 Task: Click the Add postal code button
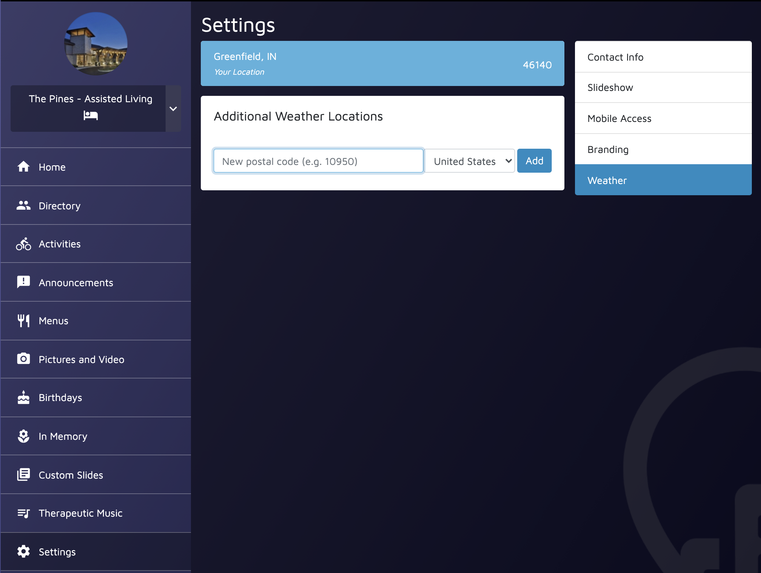click(534, 161)
